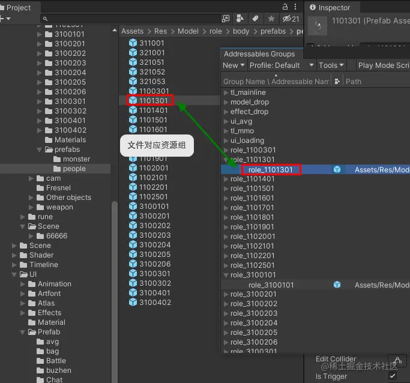Open the New dropdown in Addressables
The height and width of the screenshot is (383, 410).
point(234,65)
